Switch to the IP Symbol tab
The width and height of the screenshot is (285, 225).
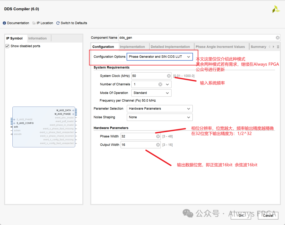[14, 38]
